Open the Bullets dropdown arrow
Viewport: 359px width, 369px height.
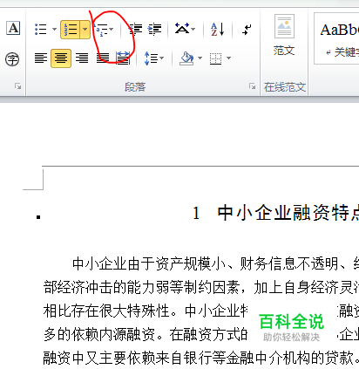click(x=54, y=29)
